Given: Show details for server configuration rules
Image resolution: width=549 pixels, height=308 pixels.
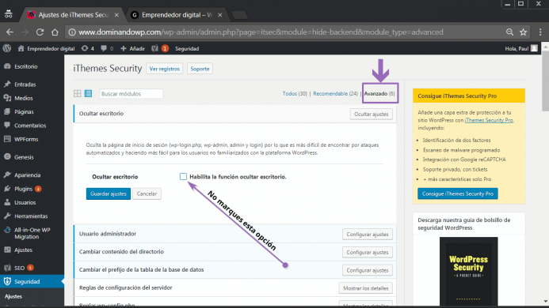Looking at the screenshot, I should pos(365,288).
